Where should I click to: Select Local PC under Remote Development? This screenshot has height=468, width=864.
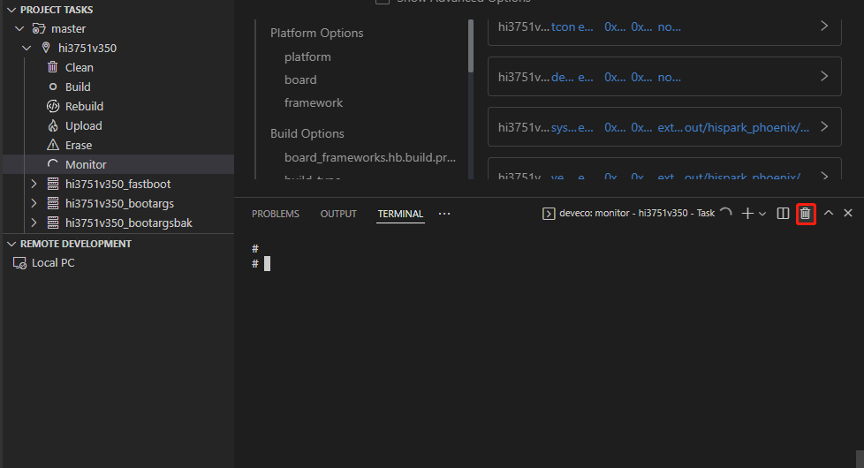[x=53, y=262]
